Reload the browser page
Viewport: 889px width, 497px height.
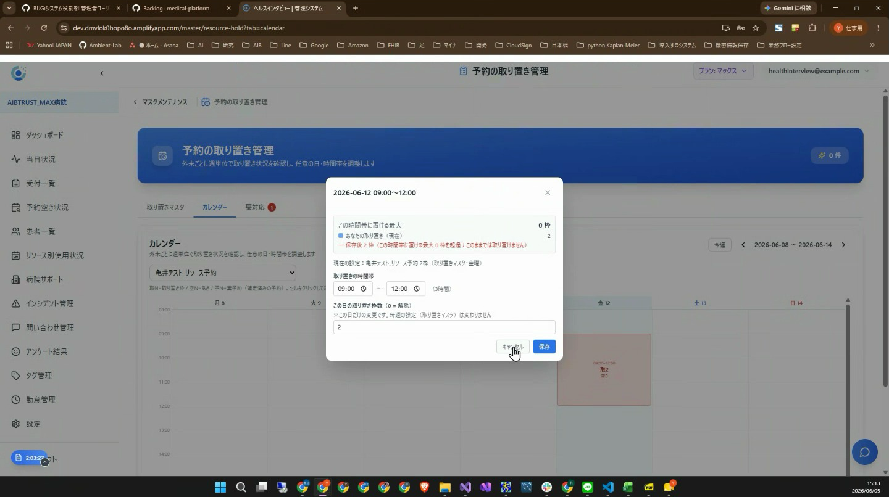click(44, 28)
